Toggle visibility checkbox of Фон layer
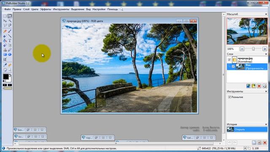270x152 pixels. pyautogui.click(x=233, y=66)
